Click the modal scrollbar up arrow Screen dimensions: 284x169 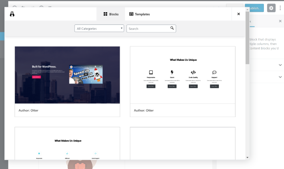pos(247,9)
